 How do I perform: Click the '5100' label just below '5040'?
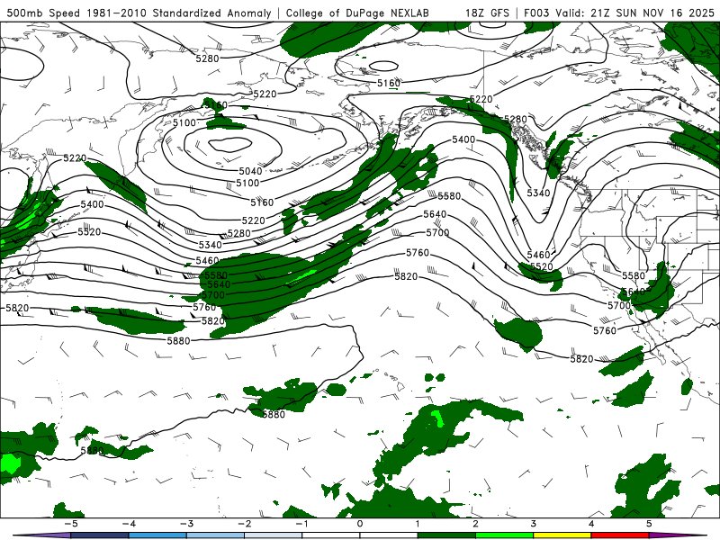247,184
